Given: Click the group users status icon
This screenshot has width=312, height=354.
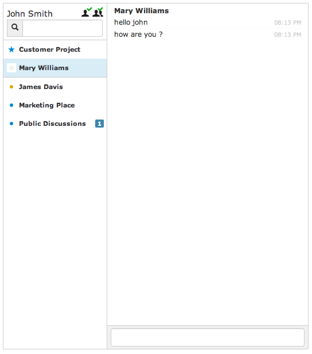Looking at the screenshot, I should click(98, 12).
